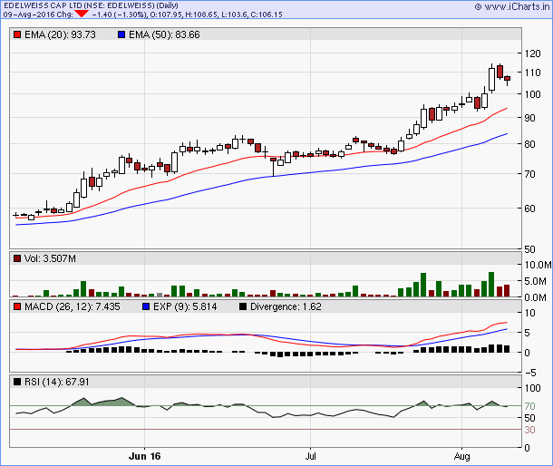Click the 120 price axis label
553x466 pixels.
point(532,53)
